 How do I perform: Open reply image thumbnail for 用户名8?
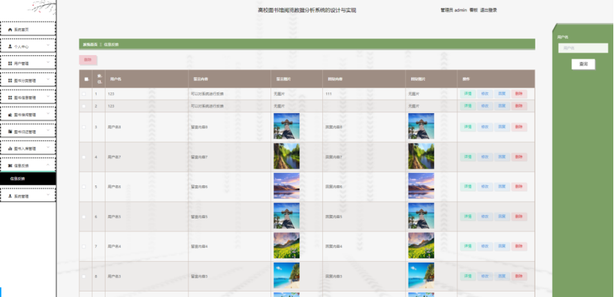click(x=421, y=126)
